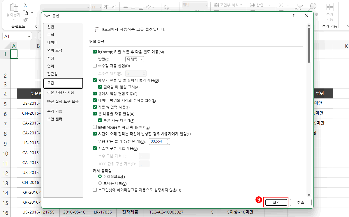Click the Add-ins icon in the ribbon
This screenshot has width=349, height=217.
(330, 7)
